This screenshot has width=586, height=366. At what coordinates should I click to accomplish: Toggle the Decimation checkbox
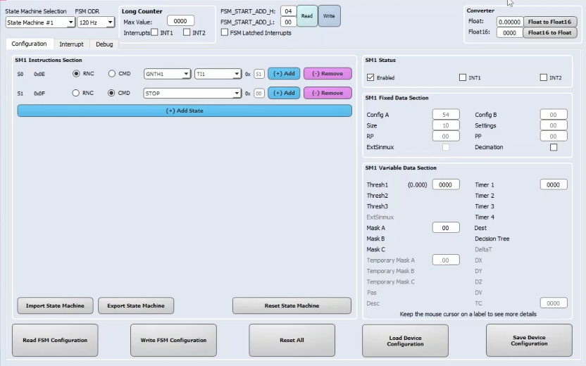[x=554, y=147]
